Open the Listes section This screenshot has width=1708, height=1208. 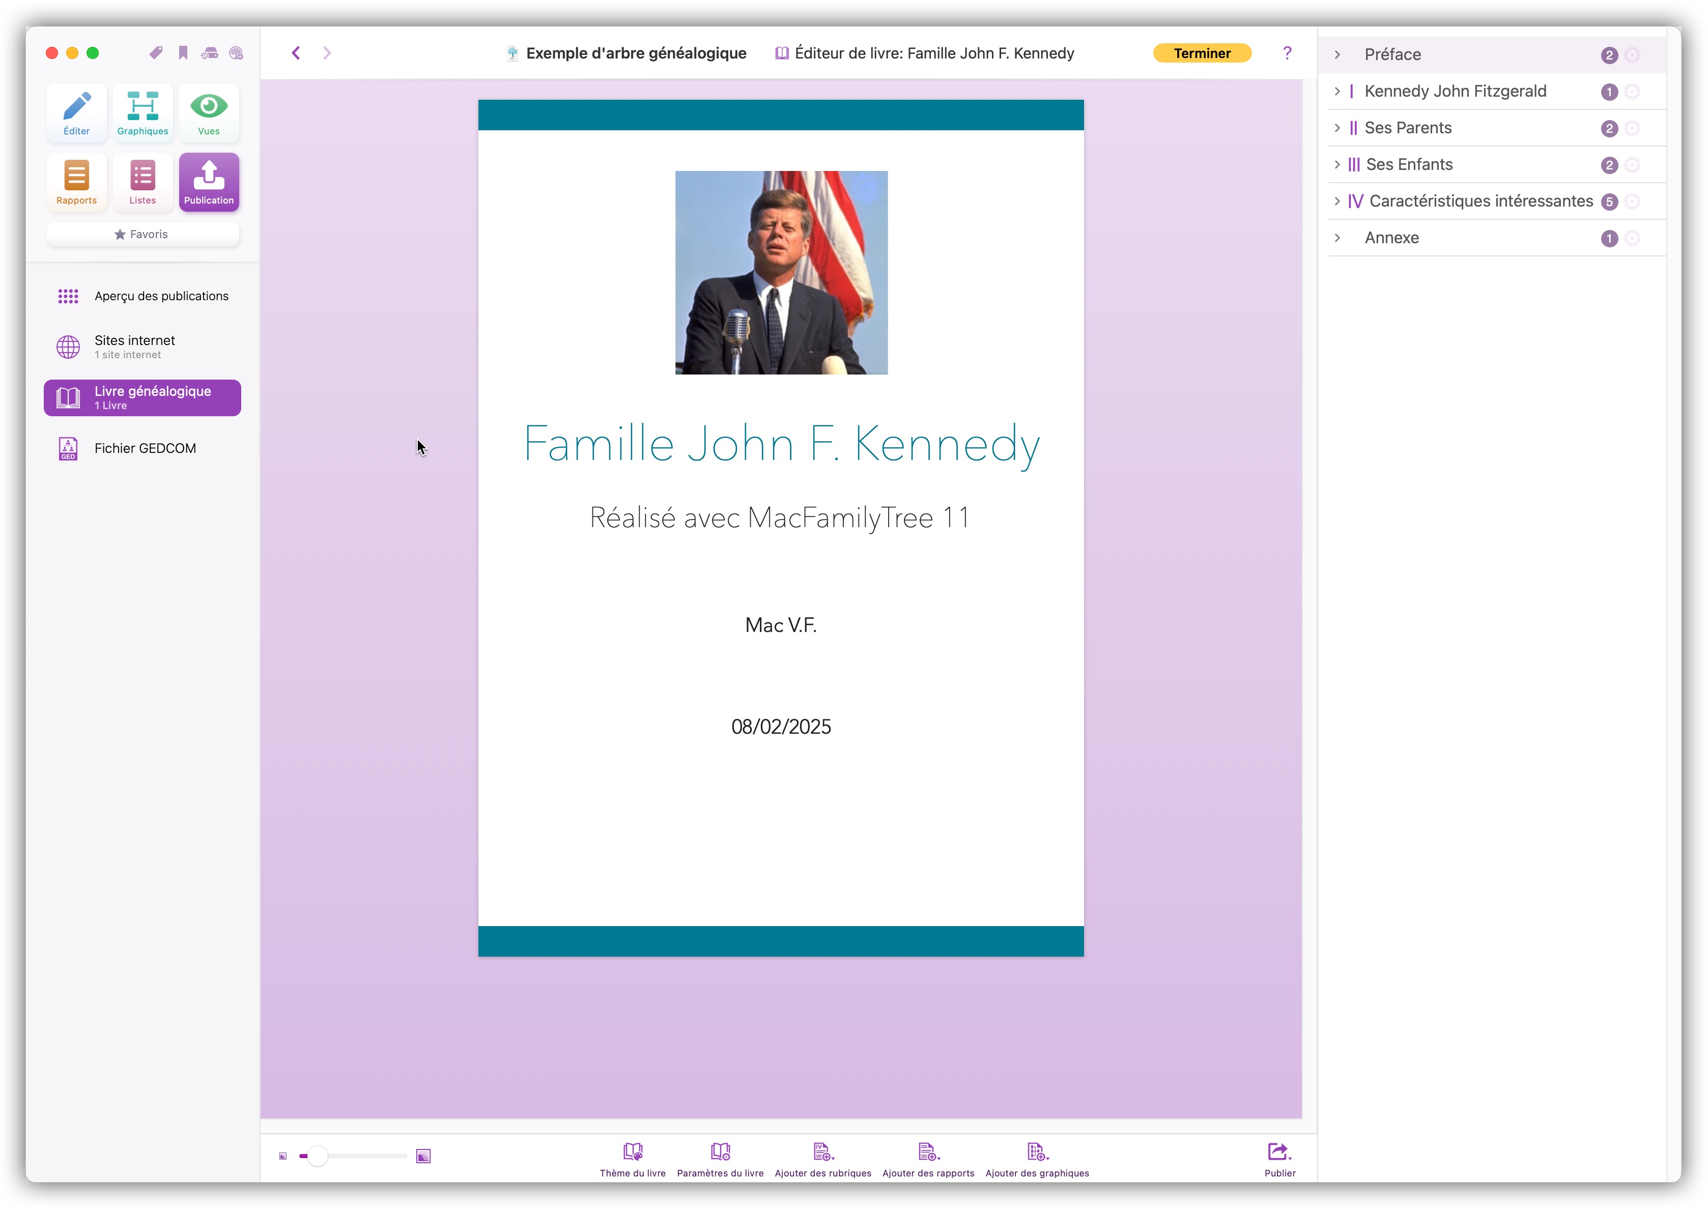point(143,182)
